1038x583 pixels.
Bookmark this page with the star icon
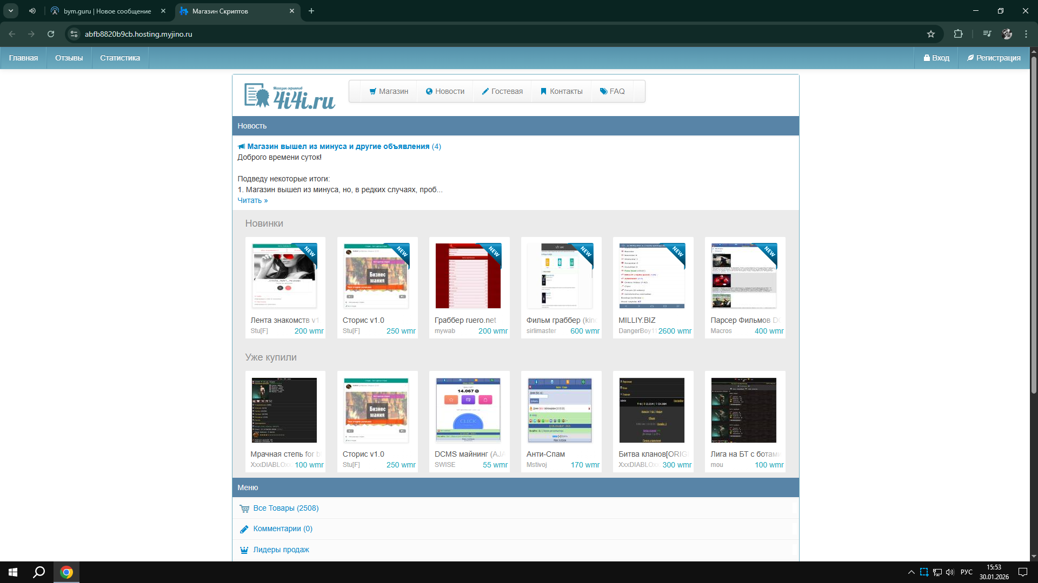pyautogui.click(x=930, y=34)
